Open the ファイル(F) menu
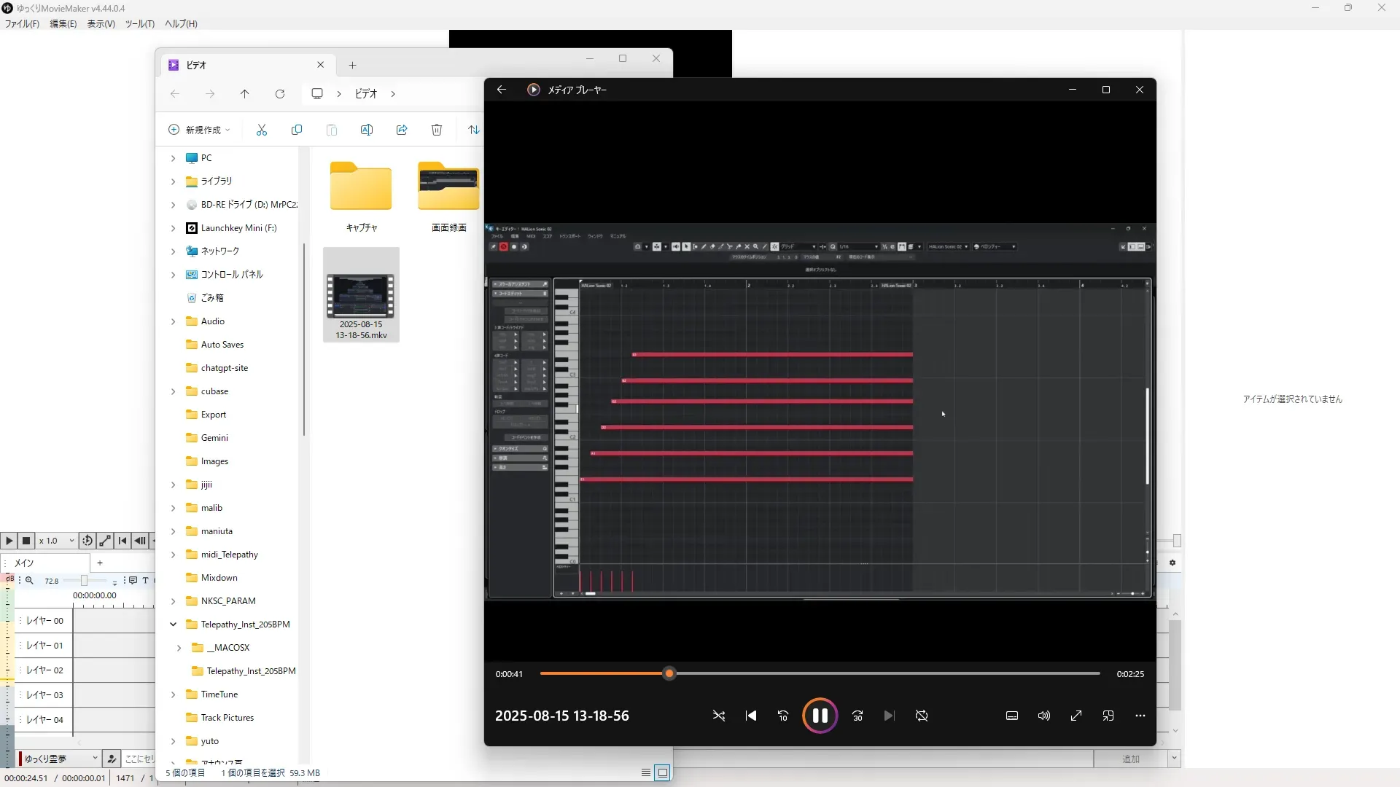Viewport: 1400px width, 787px height. [22, 23]
